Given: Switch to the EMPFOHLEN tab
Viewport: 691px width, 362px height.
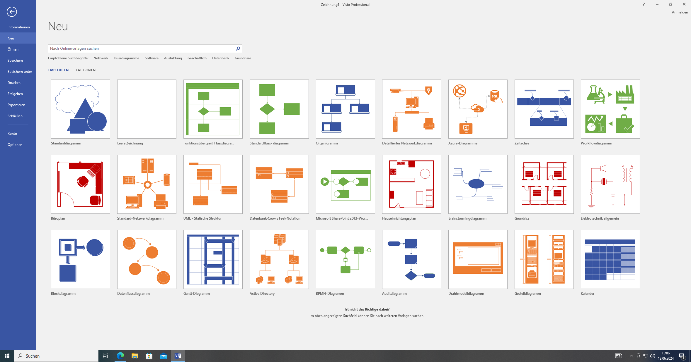Looking at the screenshot, I should (58, 70).
